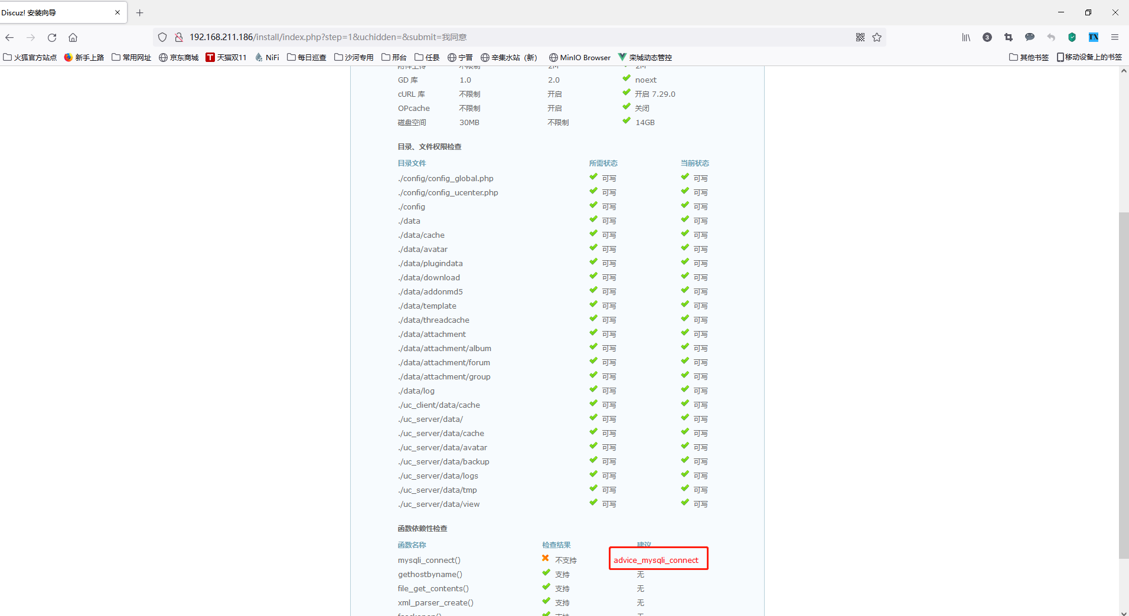Click the 函数依赖性检查 section heading
Screen dimensions: 1129x616
[423, 528]
